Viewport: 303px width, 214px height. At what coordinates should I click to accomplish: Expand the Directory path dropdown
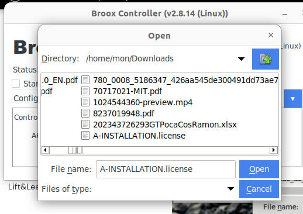point(241,59)
